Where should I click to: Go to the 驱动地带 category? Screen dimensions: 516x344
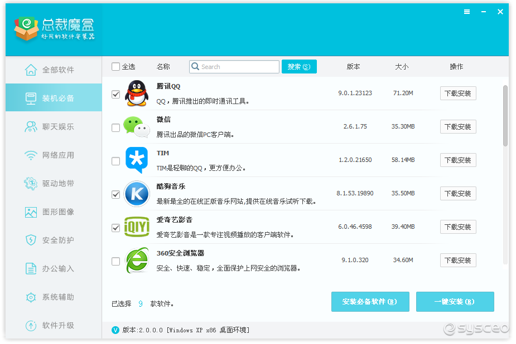tap(54, 184)
